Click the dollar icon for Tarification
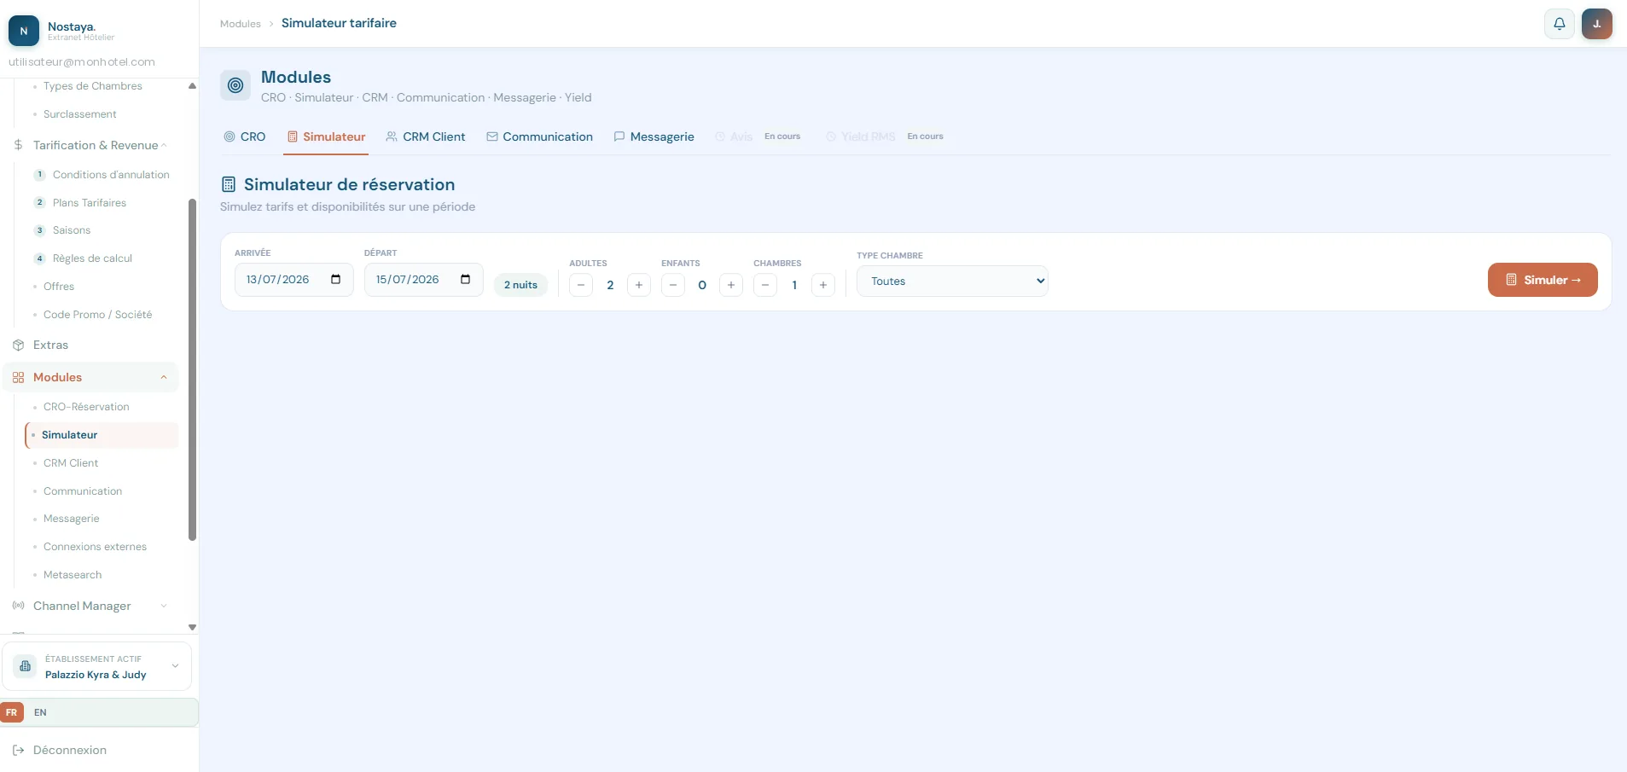The image size is (1627, 772). pyautogui.click(x=18, y=145)
